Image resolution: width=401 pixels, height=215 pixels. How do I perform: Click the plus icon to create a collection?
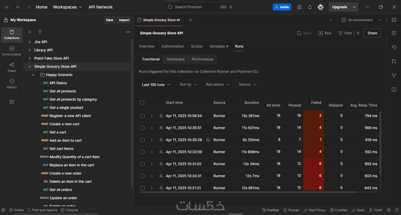coord(30,32)
